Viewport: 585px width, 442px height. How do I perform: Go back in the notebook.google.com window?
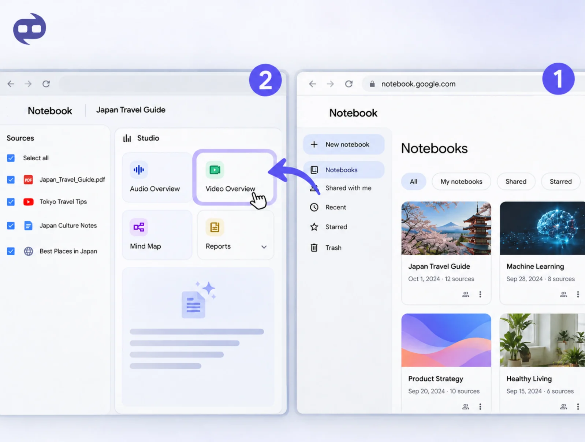point(312,84)
